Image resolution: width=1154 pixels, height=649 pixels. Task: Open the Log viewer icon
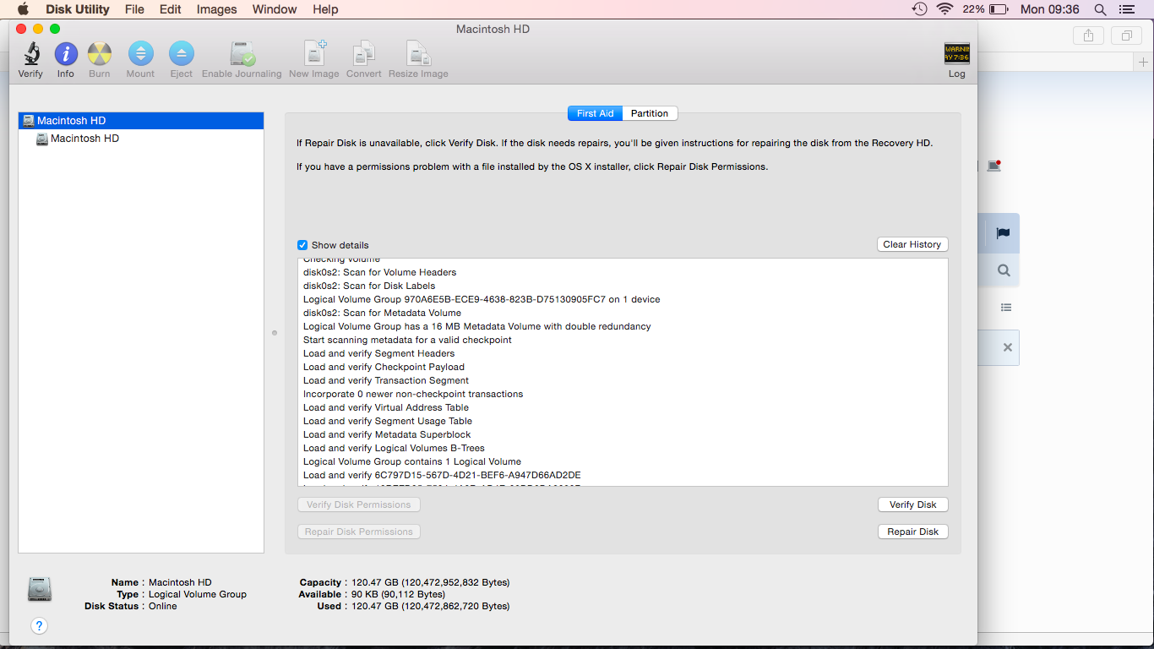coord(956,54)
